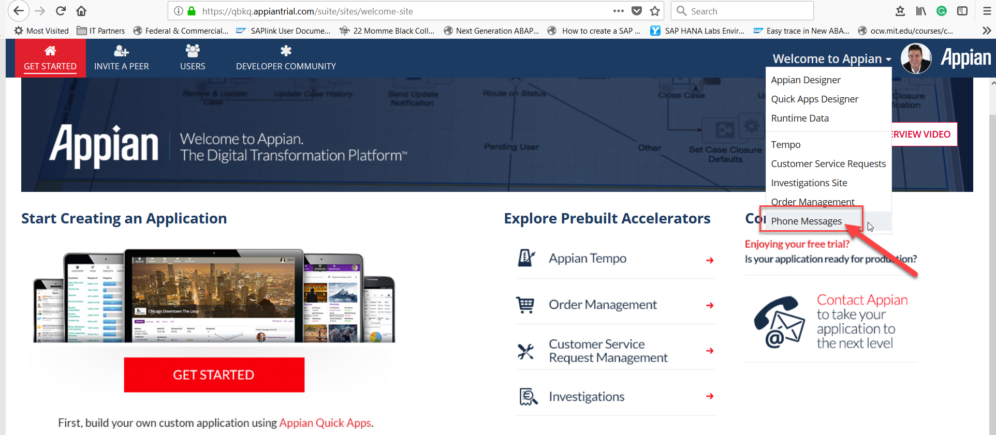Choose Customer Service Requests from the menu
Viewport: 996px width, 435px height.
coord(828,163)
